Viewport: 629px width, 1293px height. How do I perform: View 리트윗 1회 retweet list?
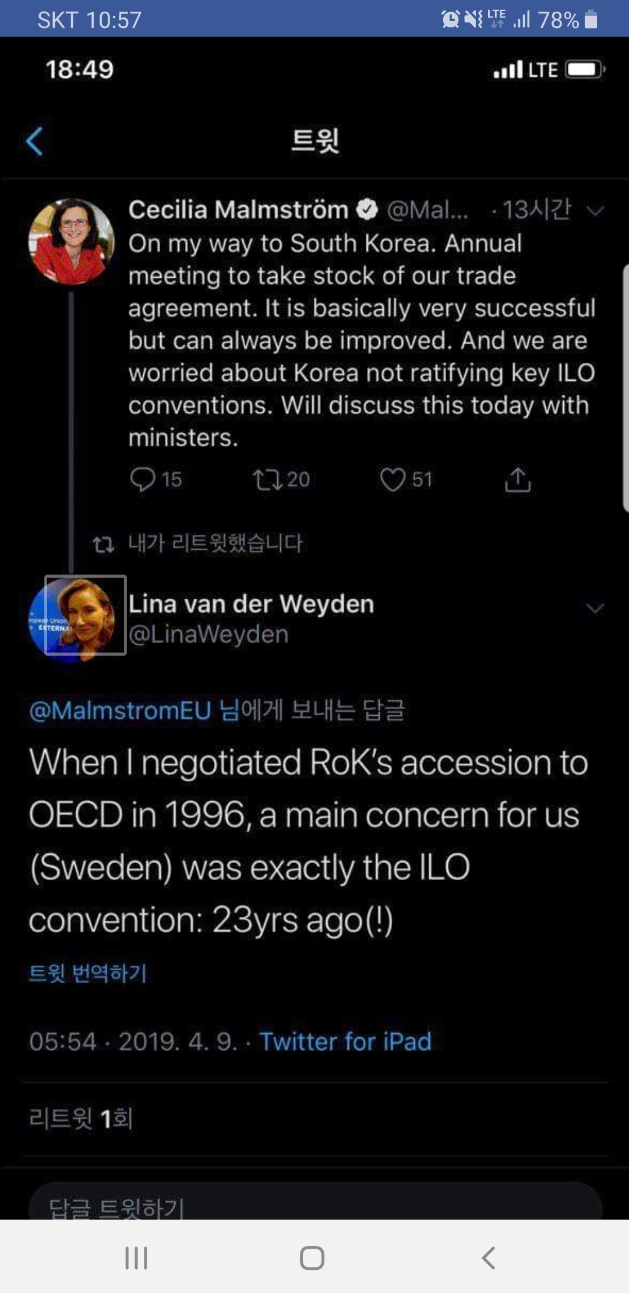[x=81, y=1118]
